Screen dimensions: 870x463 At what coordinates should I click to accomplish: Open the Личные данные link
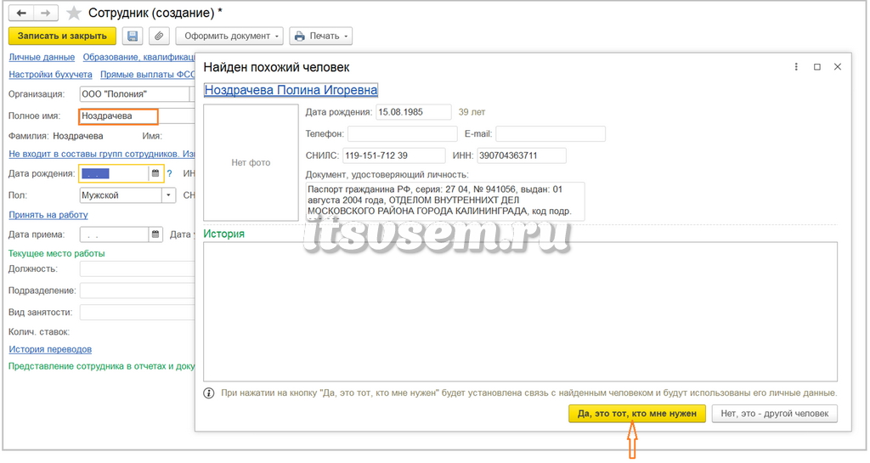click(x=42, y=57)
